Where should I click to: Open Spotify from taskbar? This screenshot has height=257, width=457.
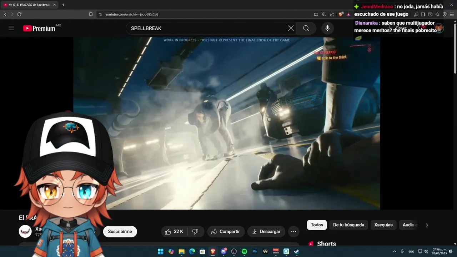[244, 251]
